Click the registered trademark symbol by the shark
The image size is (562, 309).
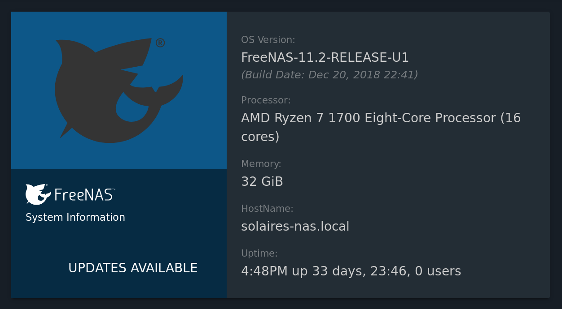(160, 43)
